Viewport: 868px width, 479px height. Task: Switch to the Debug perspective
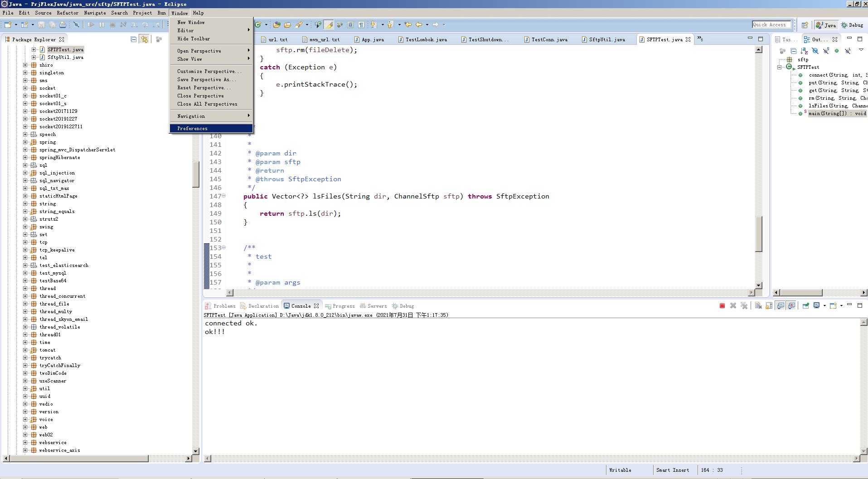[852, 25]
